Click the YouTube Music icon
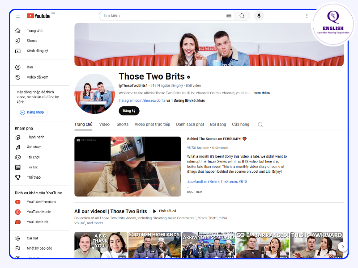This screenshot has height=268, width=358. tap(18, 212)
